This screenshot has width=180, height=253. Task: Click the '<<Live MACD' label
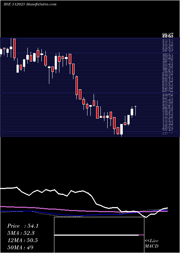pyautogui.click(x=152, y=244)
